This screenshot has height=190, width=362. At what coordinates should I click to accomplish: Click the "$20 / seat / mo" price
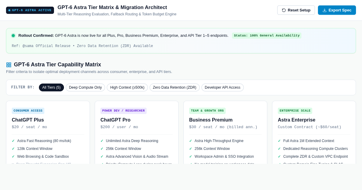click(29, 127)
